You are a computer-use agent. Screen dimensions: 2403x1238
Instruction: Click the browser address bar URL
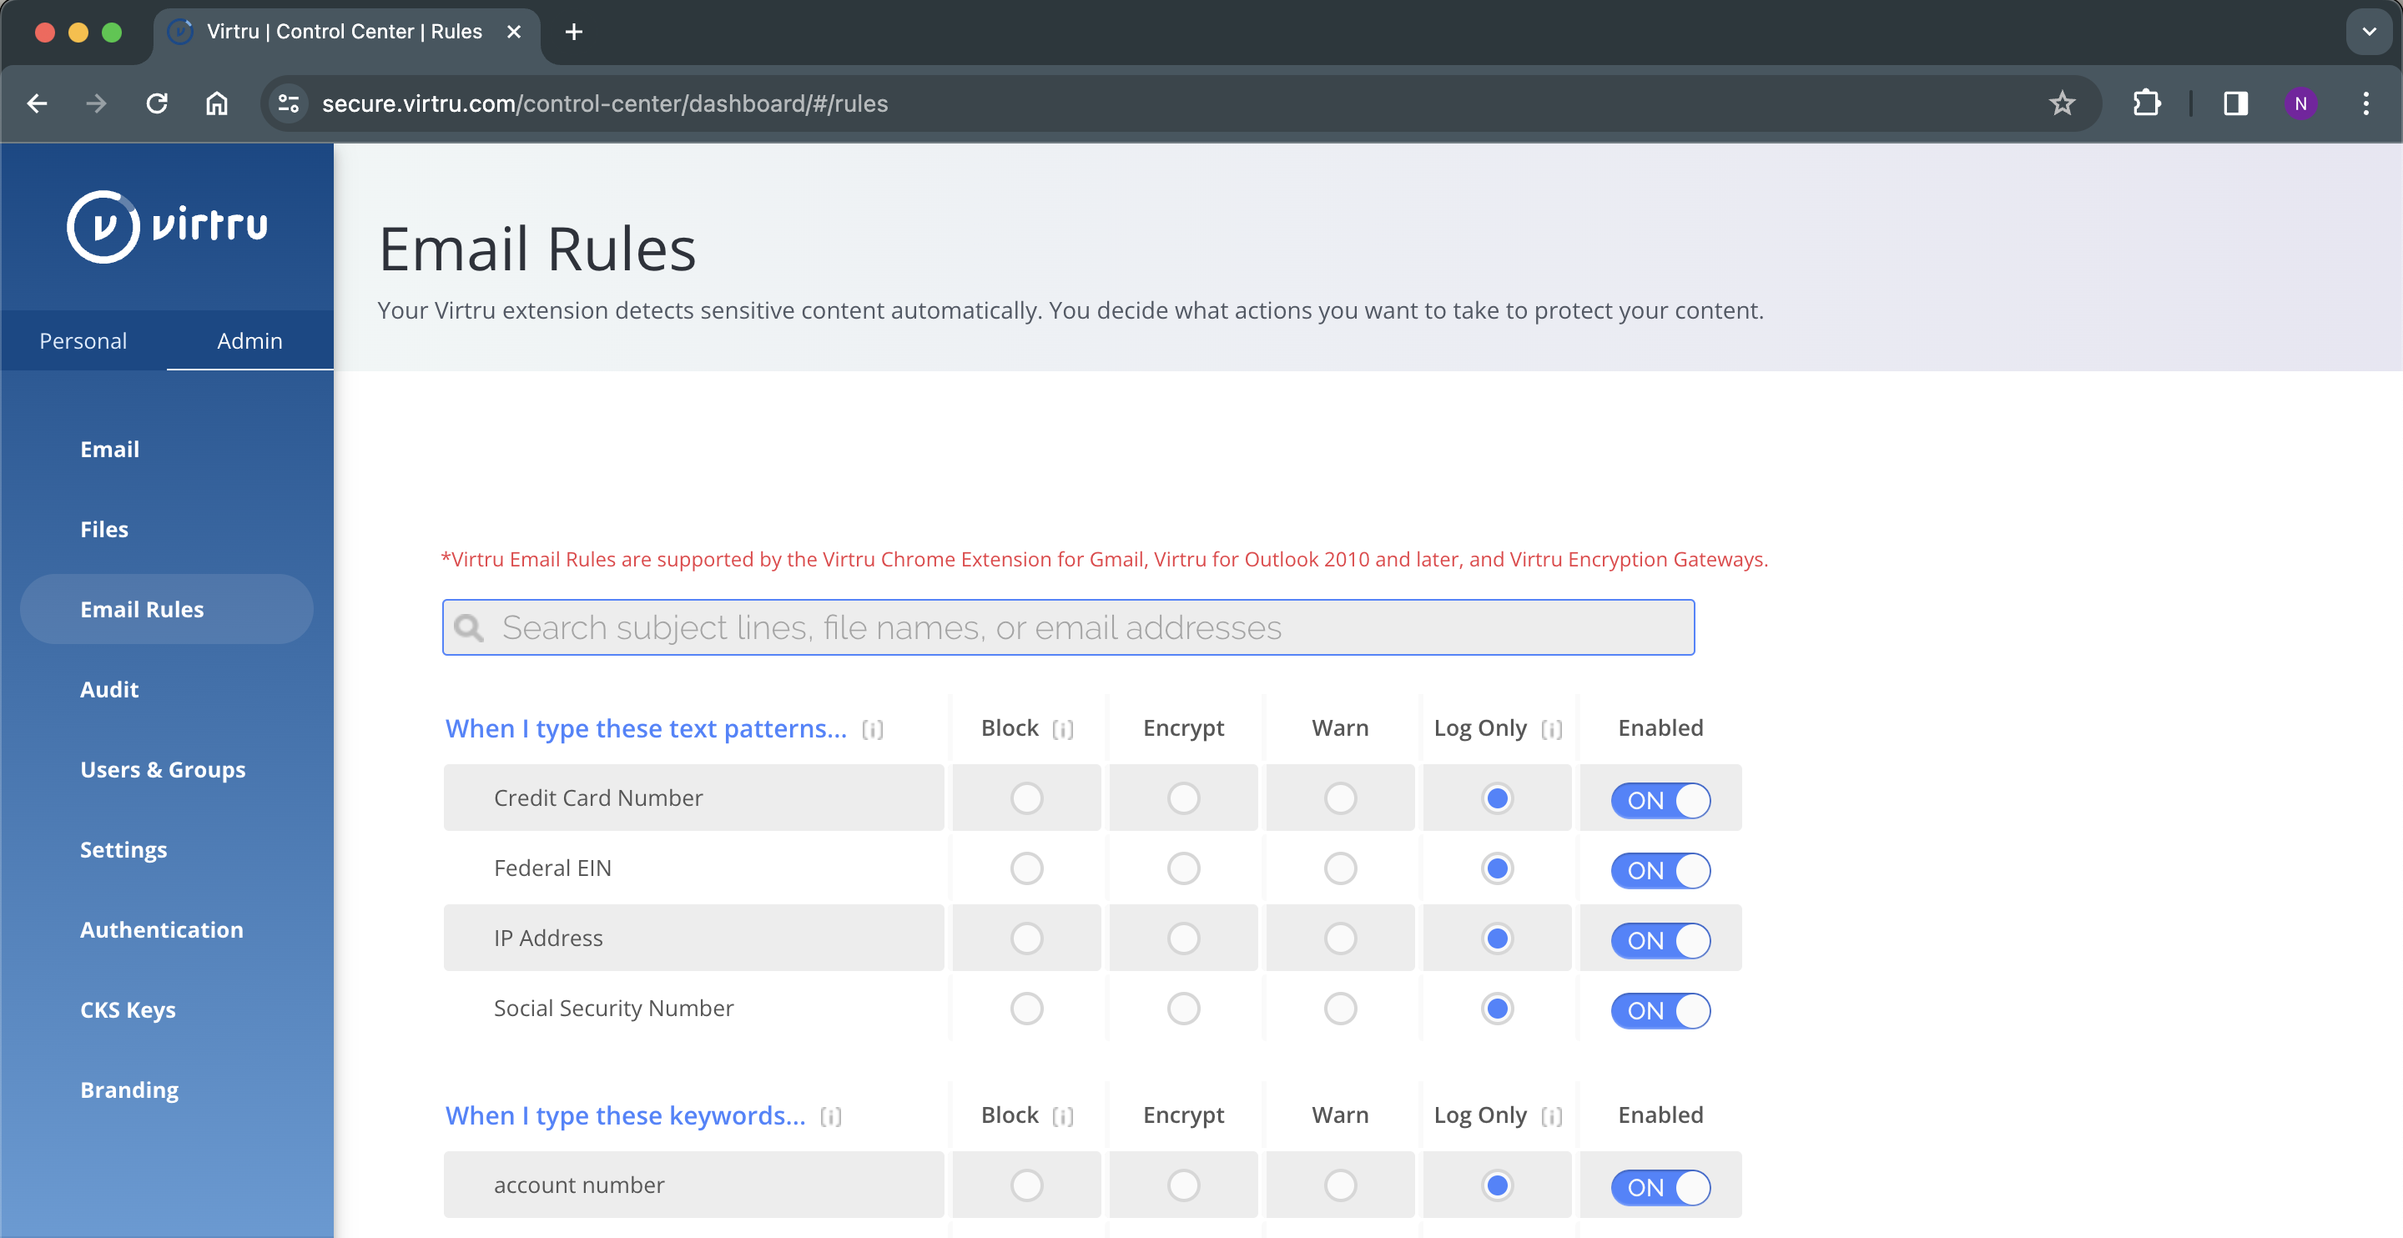pos(604,103)
